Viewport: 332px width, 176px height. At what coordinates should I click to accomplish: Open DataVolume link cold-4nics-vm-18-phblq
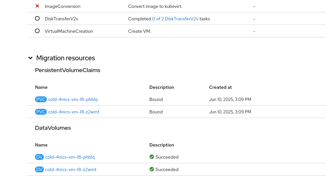coord(70,157)
